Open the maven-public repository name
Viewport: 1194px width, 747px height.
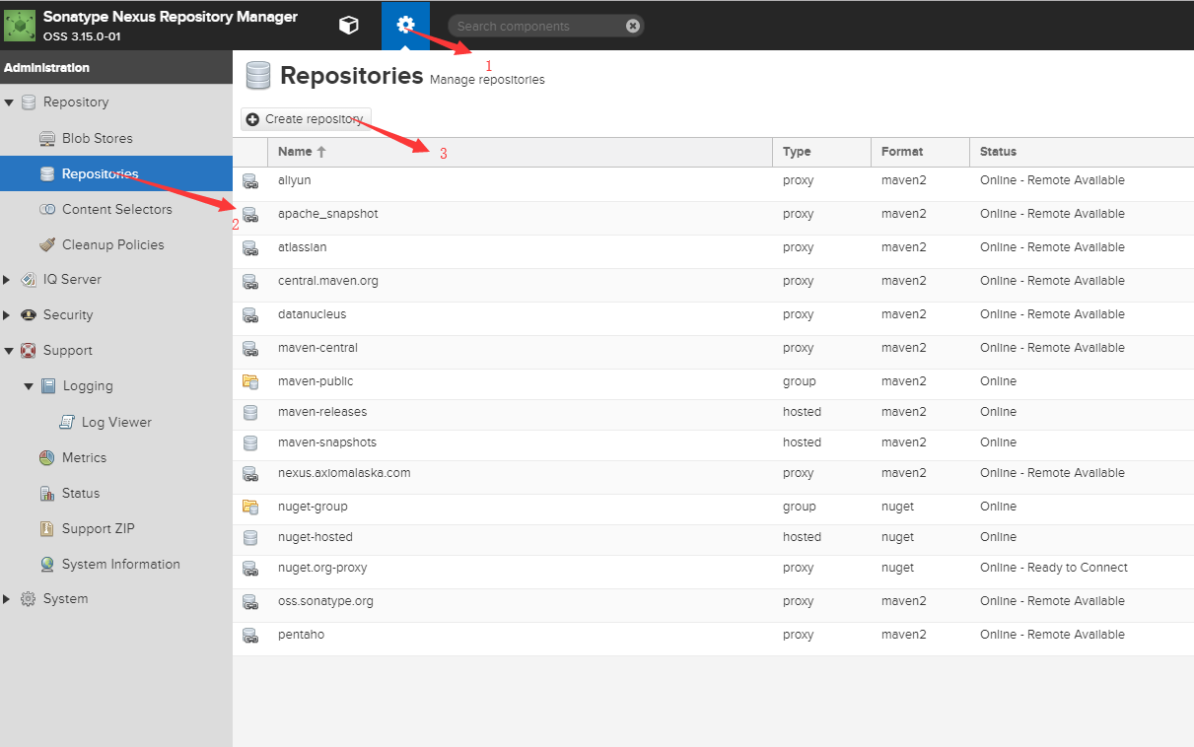(316, 381)
